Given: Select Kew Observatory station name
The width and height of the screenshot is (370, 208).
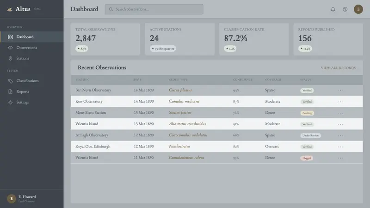Looking at the screenshot, I should tap(89, 101).
